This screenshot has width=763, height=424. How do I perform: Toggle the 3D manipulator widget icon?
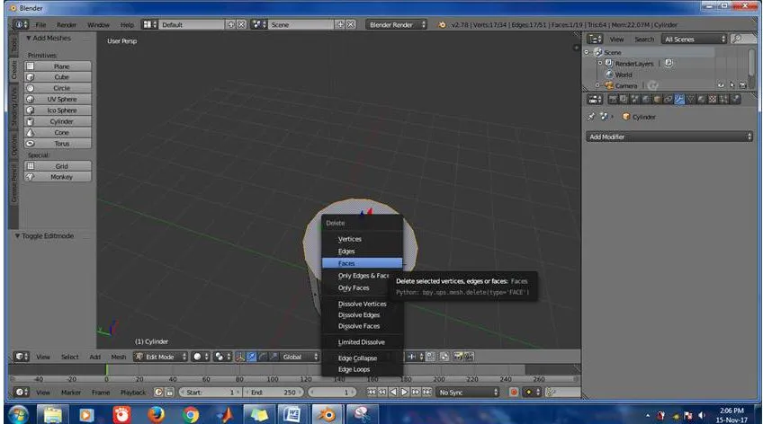240,357
